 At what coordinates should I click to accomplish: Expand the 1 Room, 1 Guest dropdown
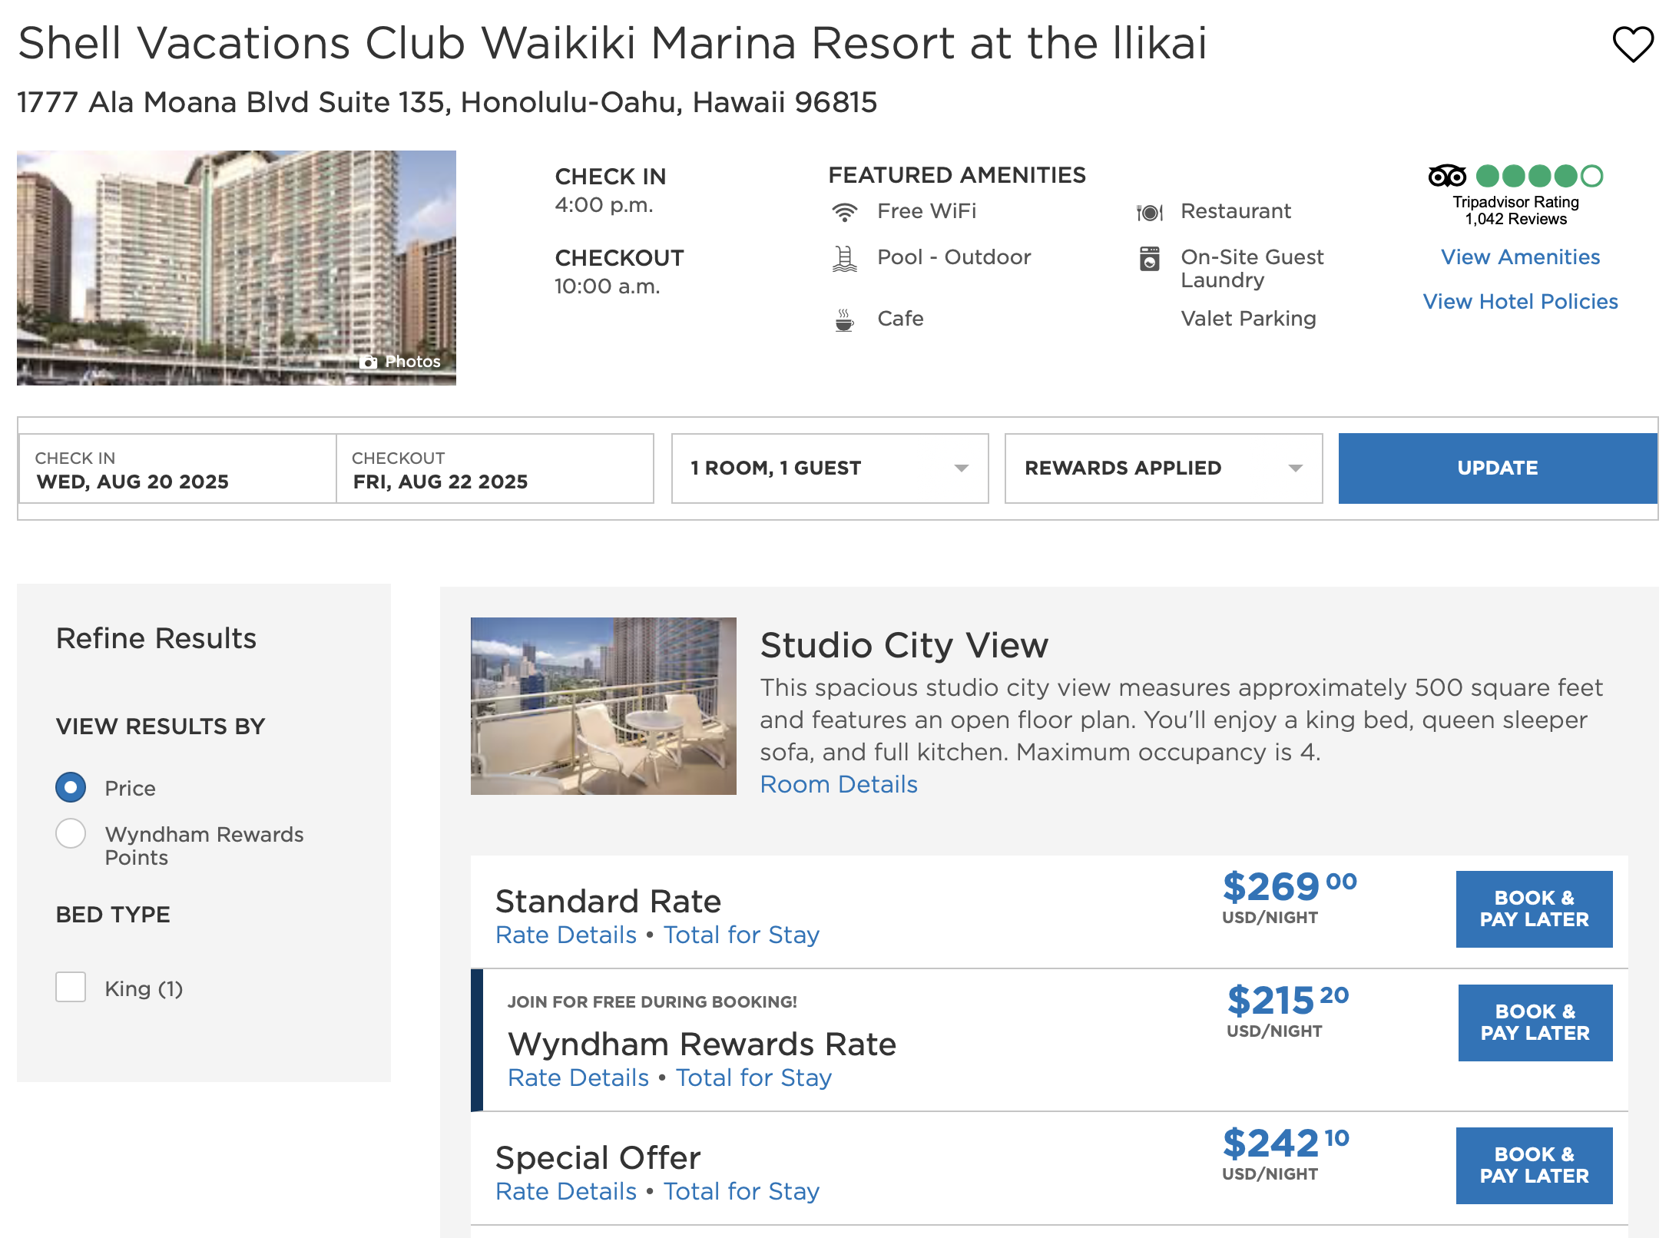point(830,468)
